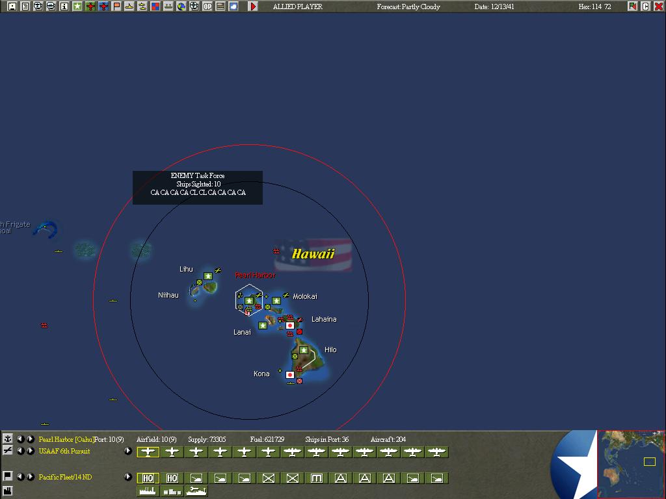
Task: Click 'Supply: 73305' text
Action: (207, 439)
